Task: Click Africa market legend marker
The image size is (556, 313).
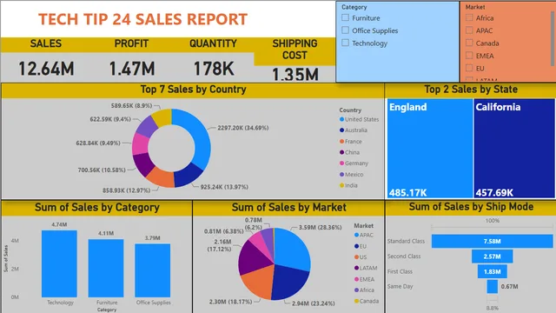Action: (356, 290)
